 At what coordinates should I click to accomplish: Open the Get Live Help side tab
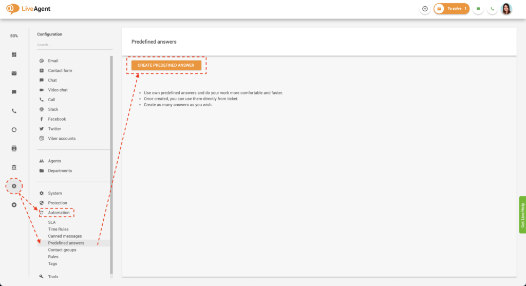click(x=522, y=215)
